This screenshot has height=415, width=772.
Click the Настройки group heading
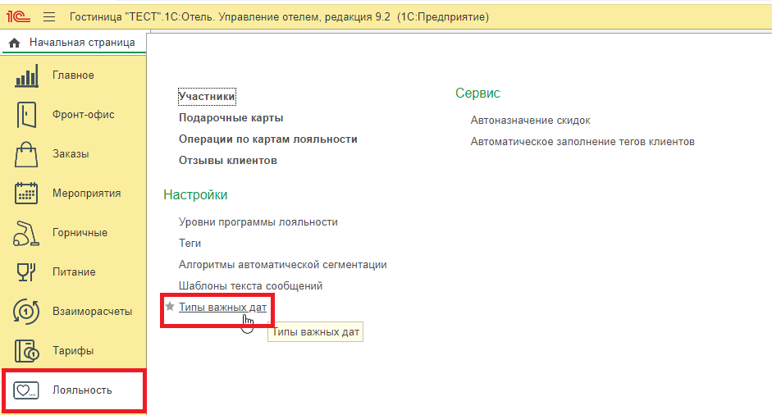(195, 195)
